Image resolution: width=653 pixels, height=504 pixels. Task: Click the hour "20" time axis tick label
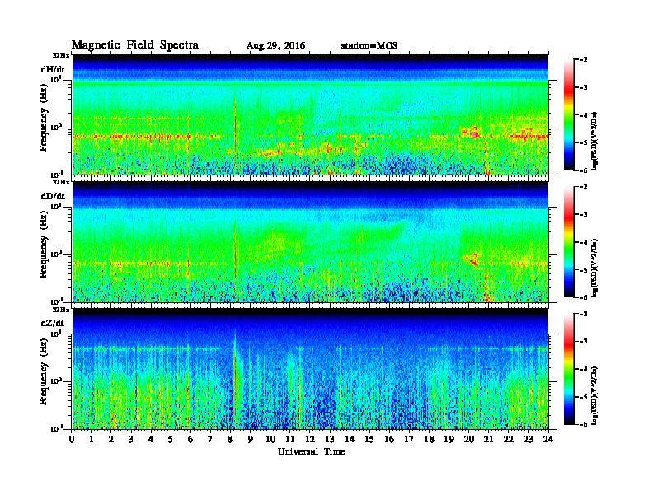pos(469,440)
